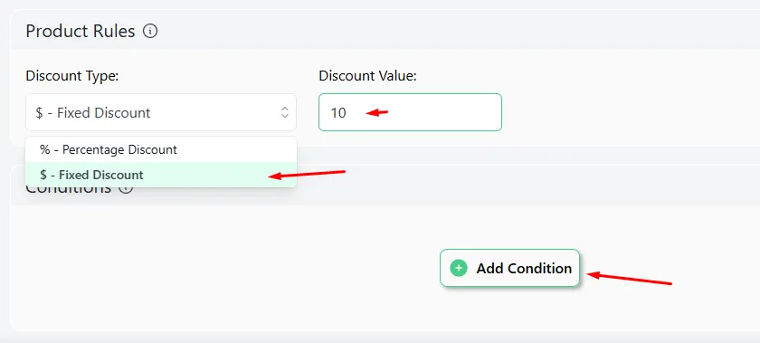The height and width of the screenshot is (343, 760).
Task: Click the Discount Value: label
Action: [x=368, y=76]
